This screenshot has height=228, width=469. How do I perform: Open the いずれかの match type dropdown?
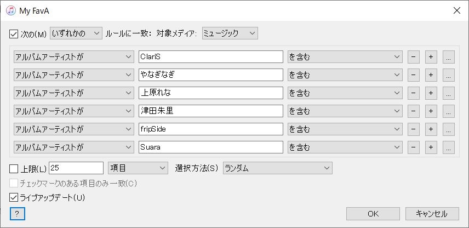[76, 34]
